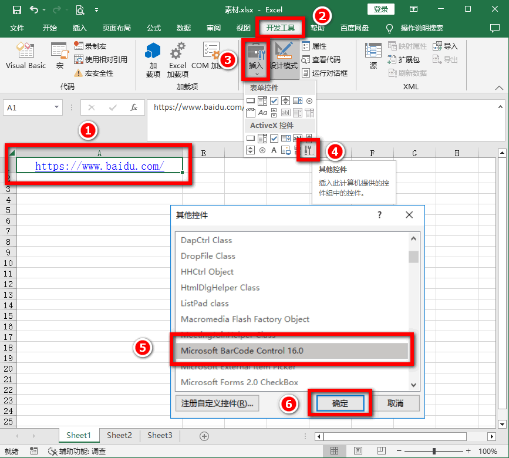Viewport: 509px width, 458px height.
Task: Customize Quick Access Toolbar dropdown
Action: coord(96,10)
